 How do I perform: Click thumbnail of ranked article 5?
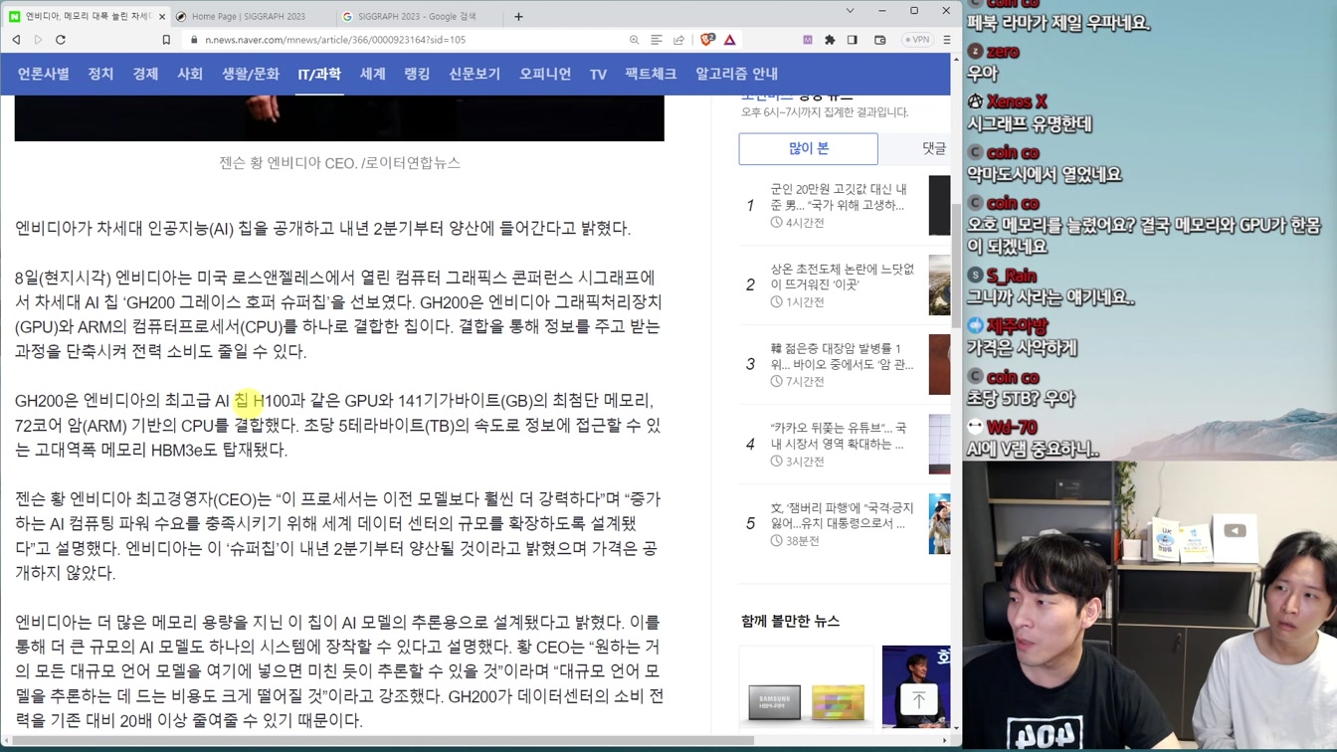click(940, 523)
